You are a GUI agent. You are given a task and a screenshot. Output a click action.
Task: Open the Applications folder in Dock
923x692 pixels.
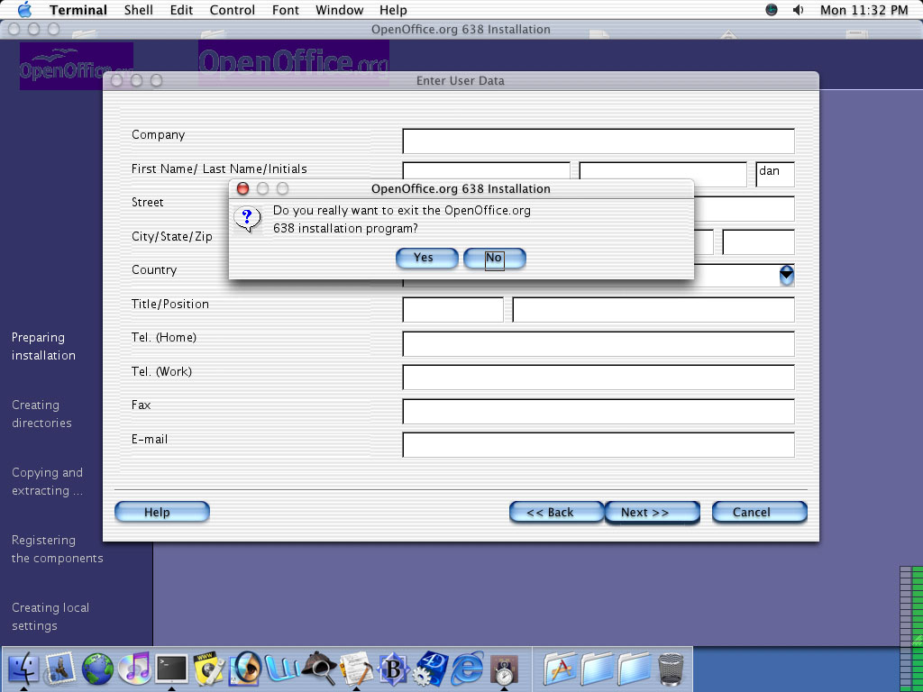[559, 669]
